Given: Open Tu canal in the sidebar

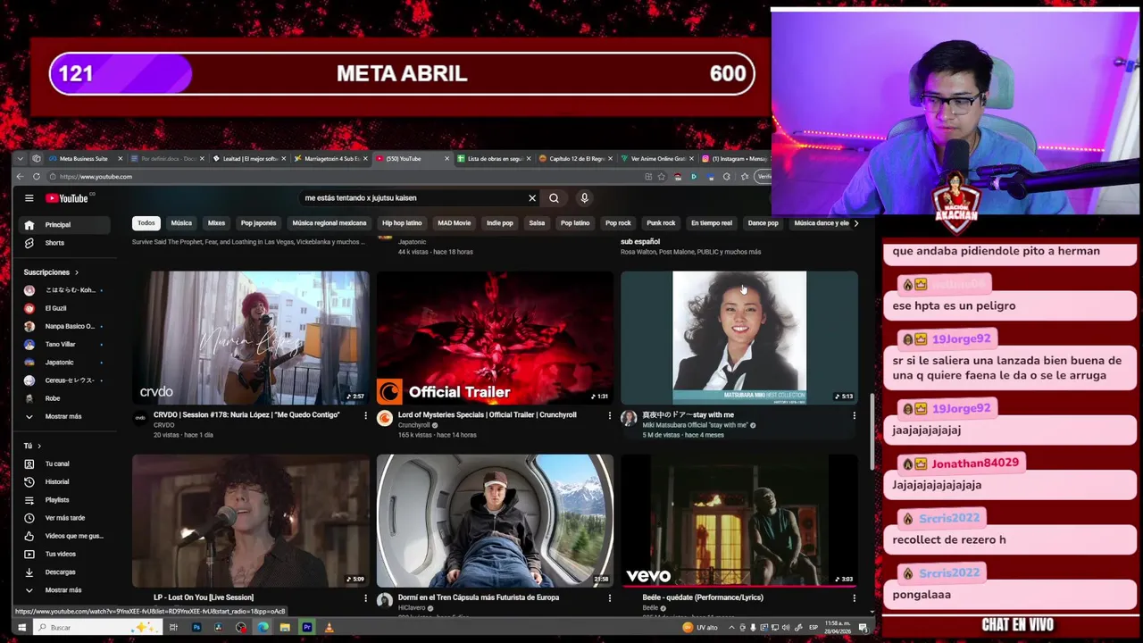Looking at the screenshot, I should [x=63, y=463].
